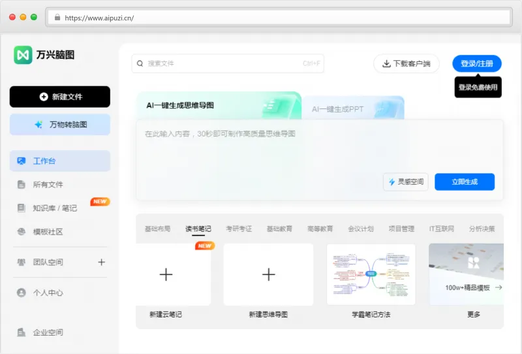
Task: Click the browser URL address field
Action: 279,18
